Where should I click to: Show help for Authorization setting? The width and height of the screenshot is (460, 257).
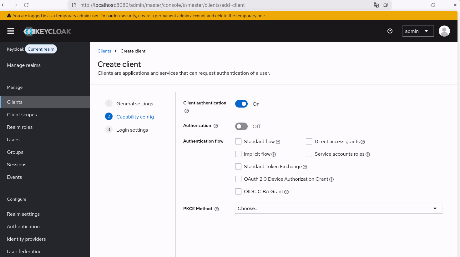tap(216, 126)
